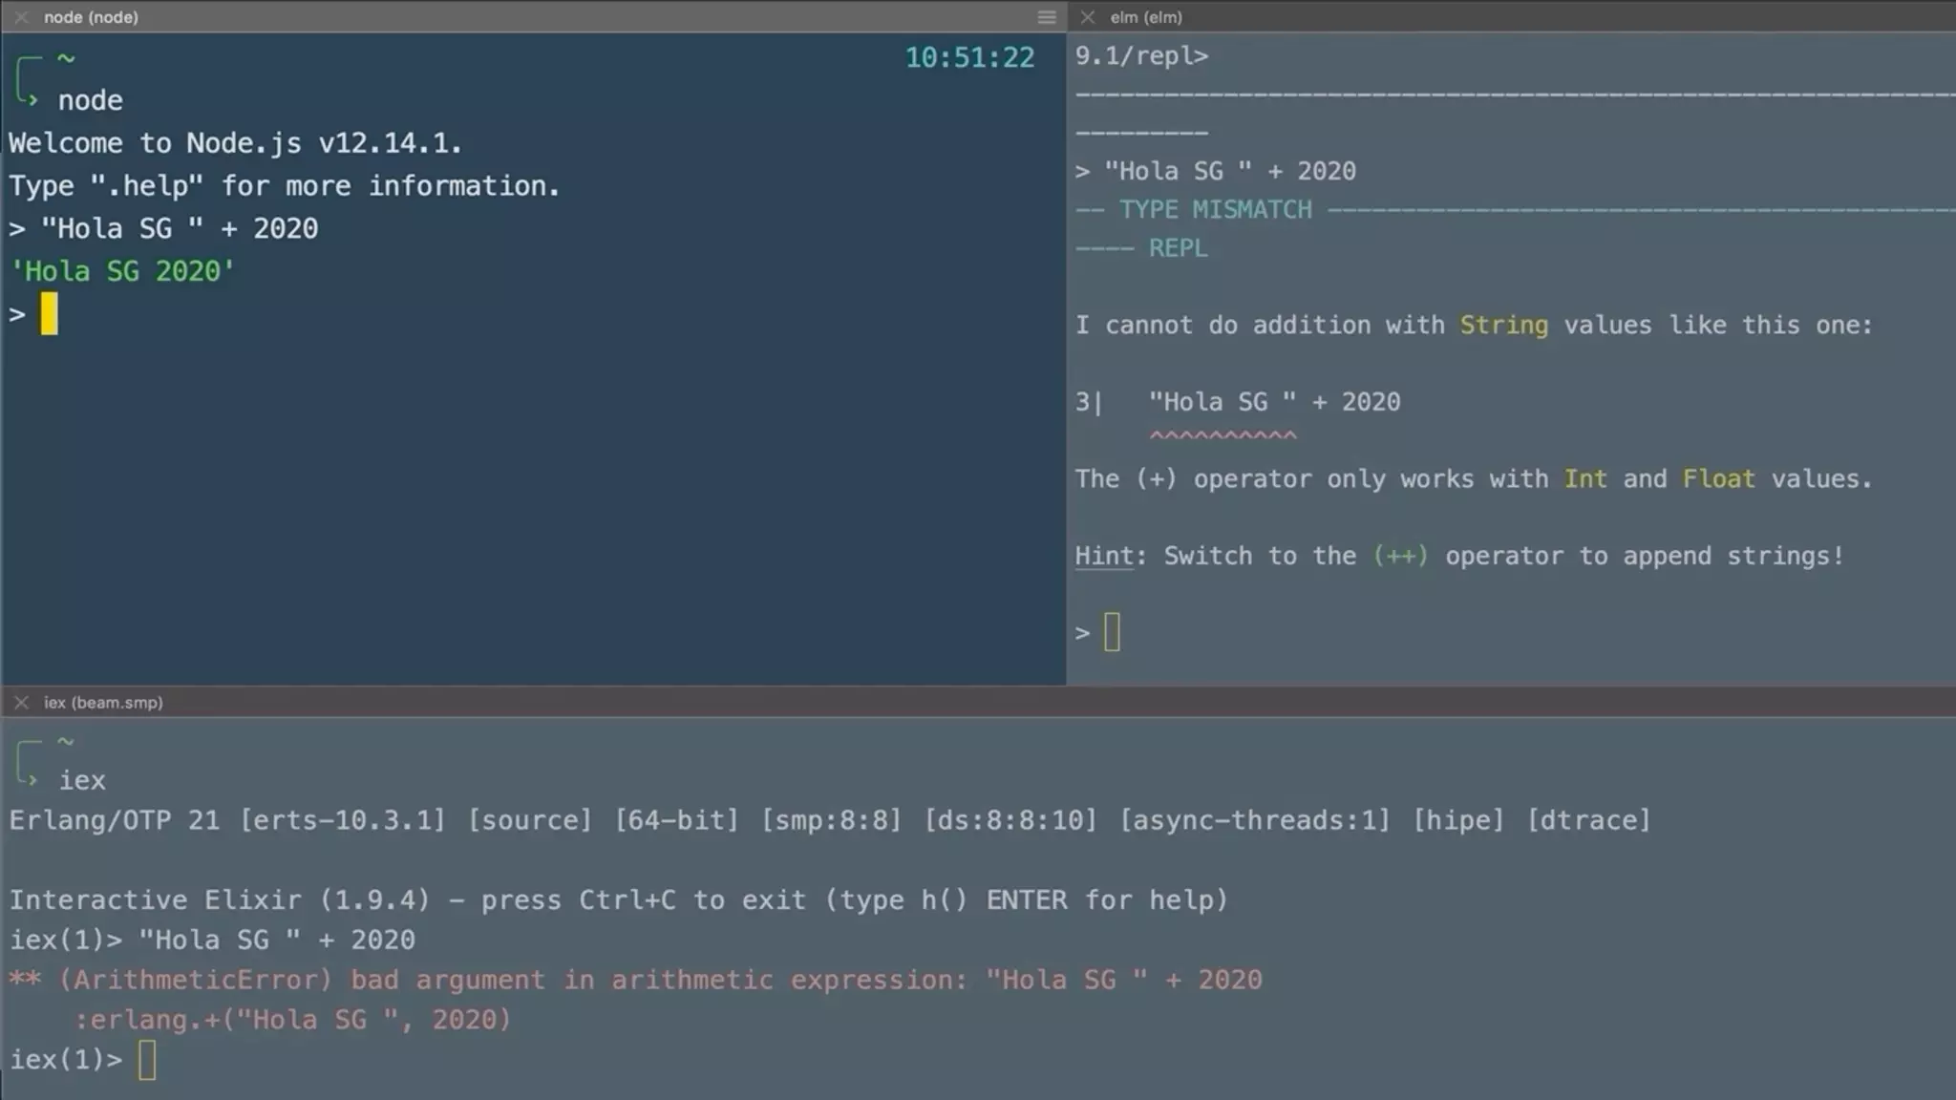Click the green (++) operator hint
Image resolution: width=1956 pixels, height=1100 pixels.
pos(1399,556)
